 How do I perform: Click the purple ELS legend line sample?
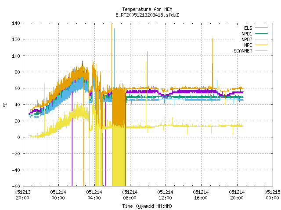coord(261,28)
